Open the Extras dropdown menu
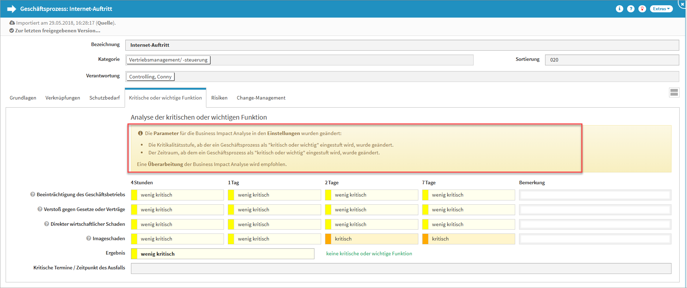Screen dimensions: 687x288 pos(661,9)
